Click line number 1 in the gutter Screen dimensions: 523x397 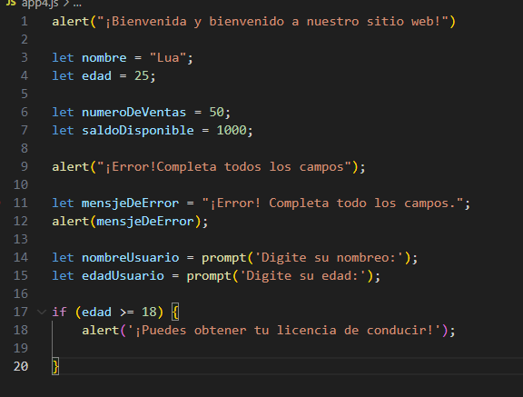point(24,22)
